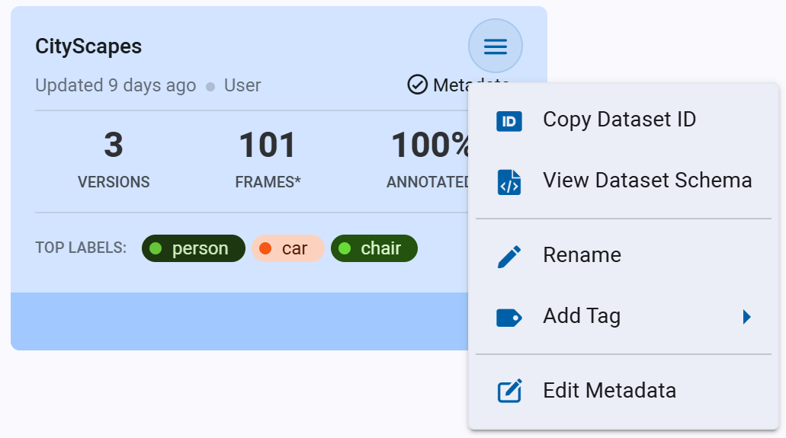The width and height of the screenshot is (786, 438).
Task: Click the ID badge icon
Action: pyautogui.click(x=508, y=121)
